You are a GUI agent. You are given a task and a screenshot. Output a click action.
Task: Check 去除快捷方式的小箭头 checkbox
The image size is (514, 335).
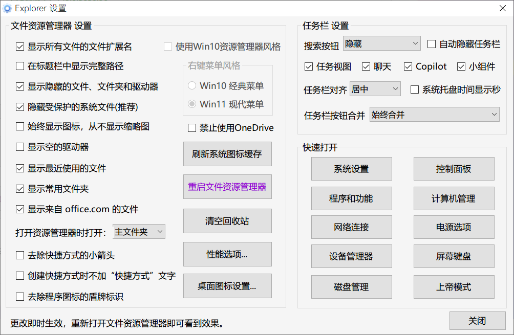point(20,255)
